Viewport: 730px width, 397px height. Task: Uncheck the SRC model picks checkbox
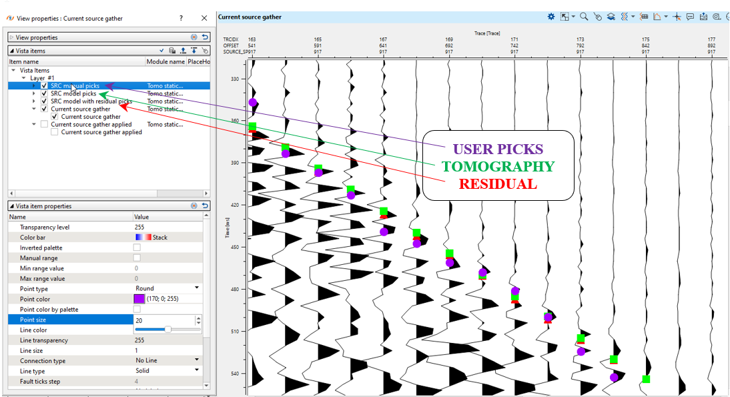pos(44,94)
